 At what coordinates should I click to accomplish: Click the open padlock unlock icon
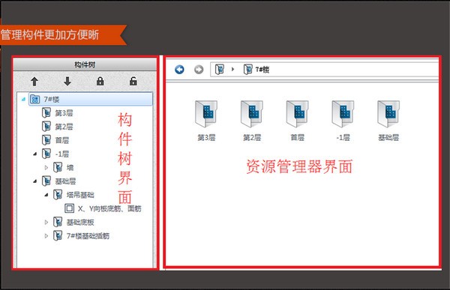133,81
